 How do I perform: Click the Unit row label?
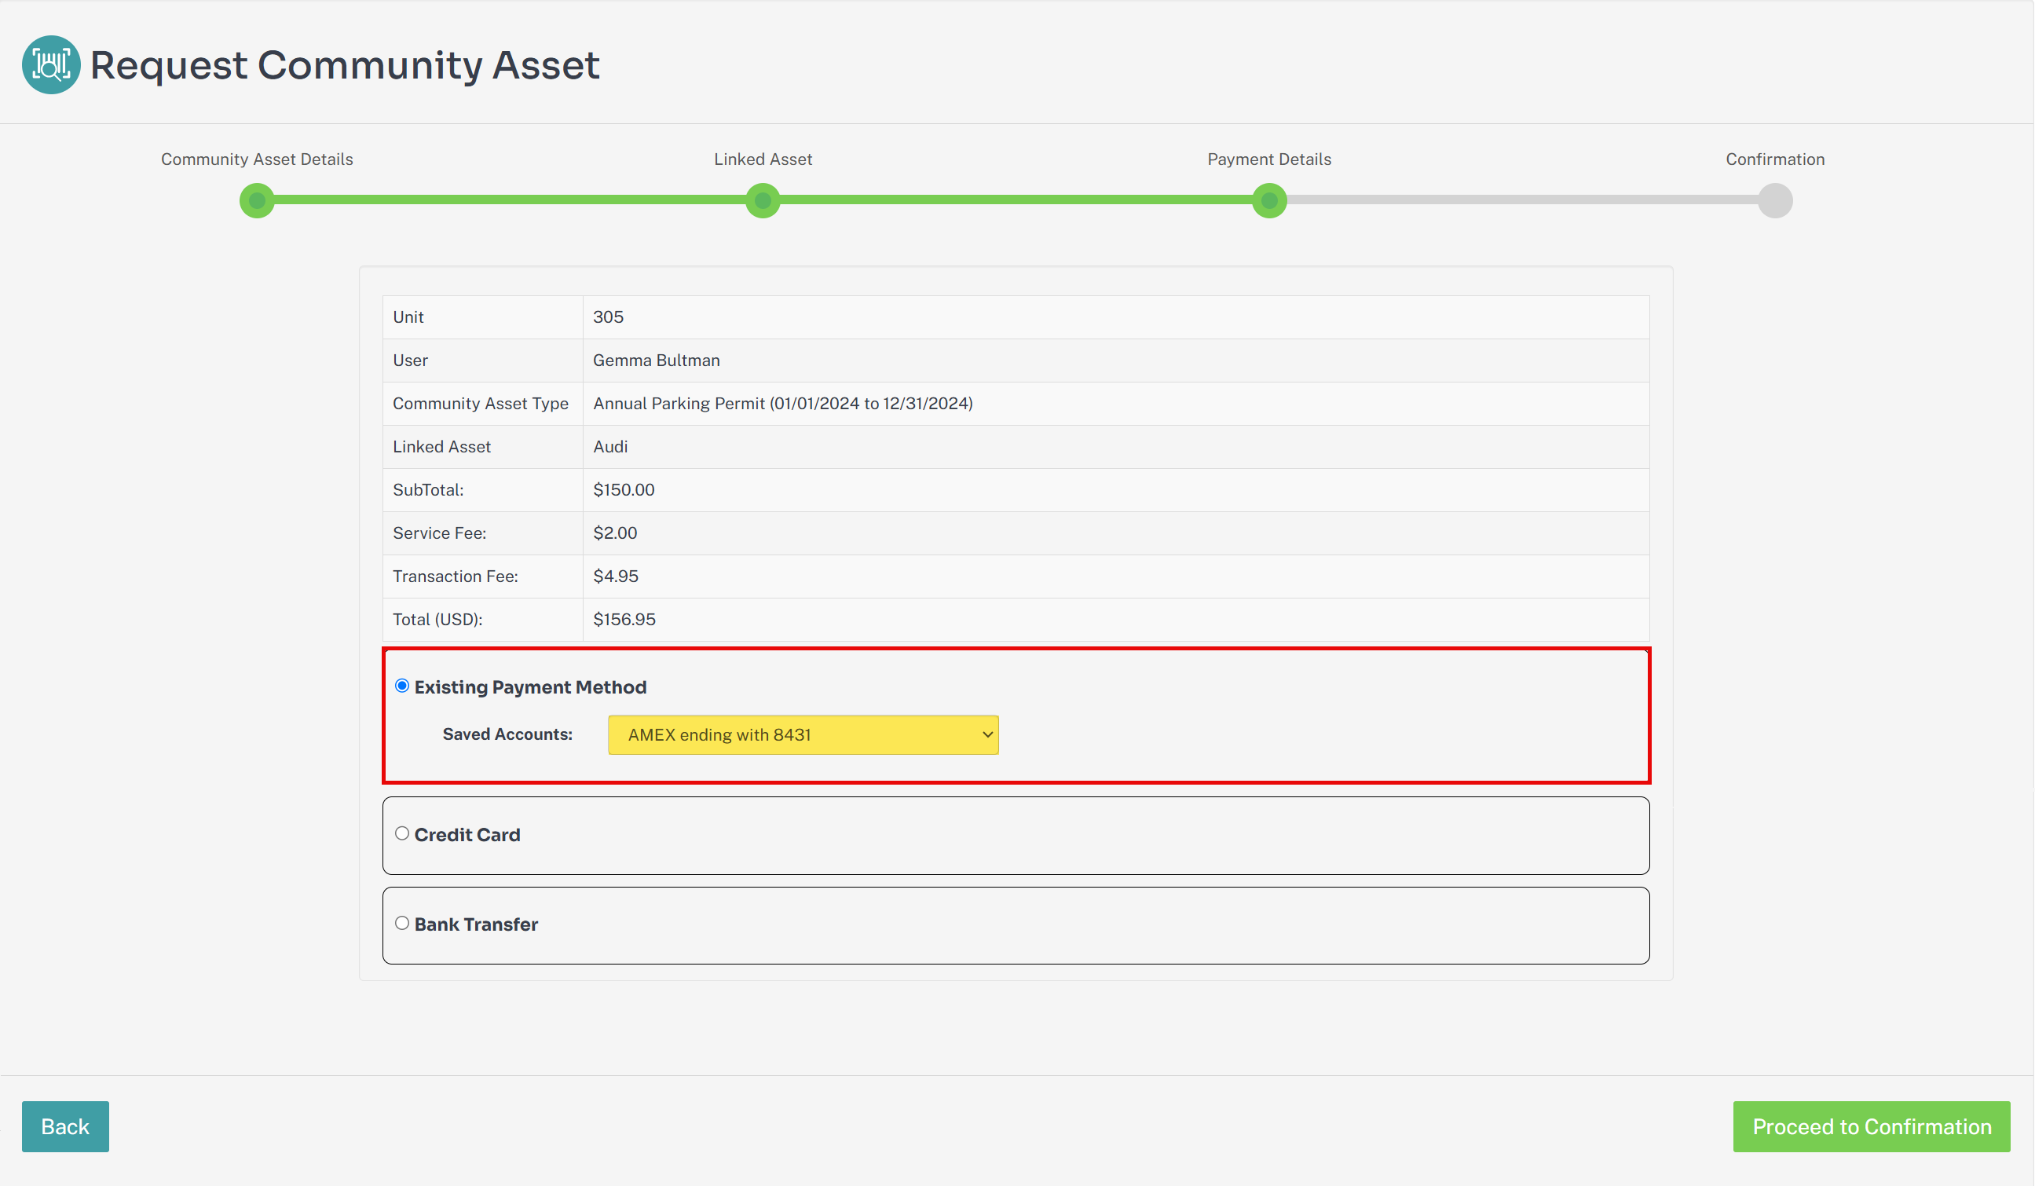[x=408, y=317]
